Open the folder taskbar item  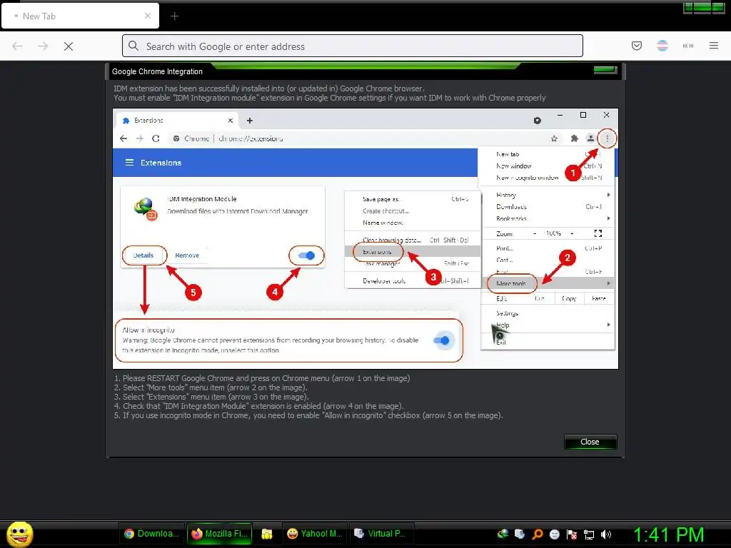pyautogui.click(x=267, y=534)
